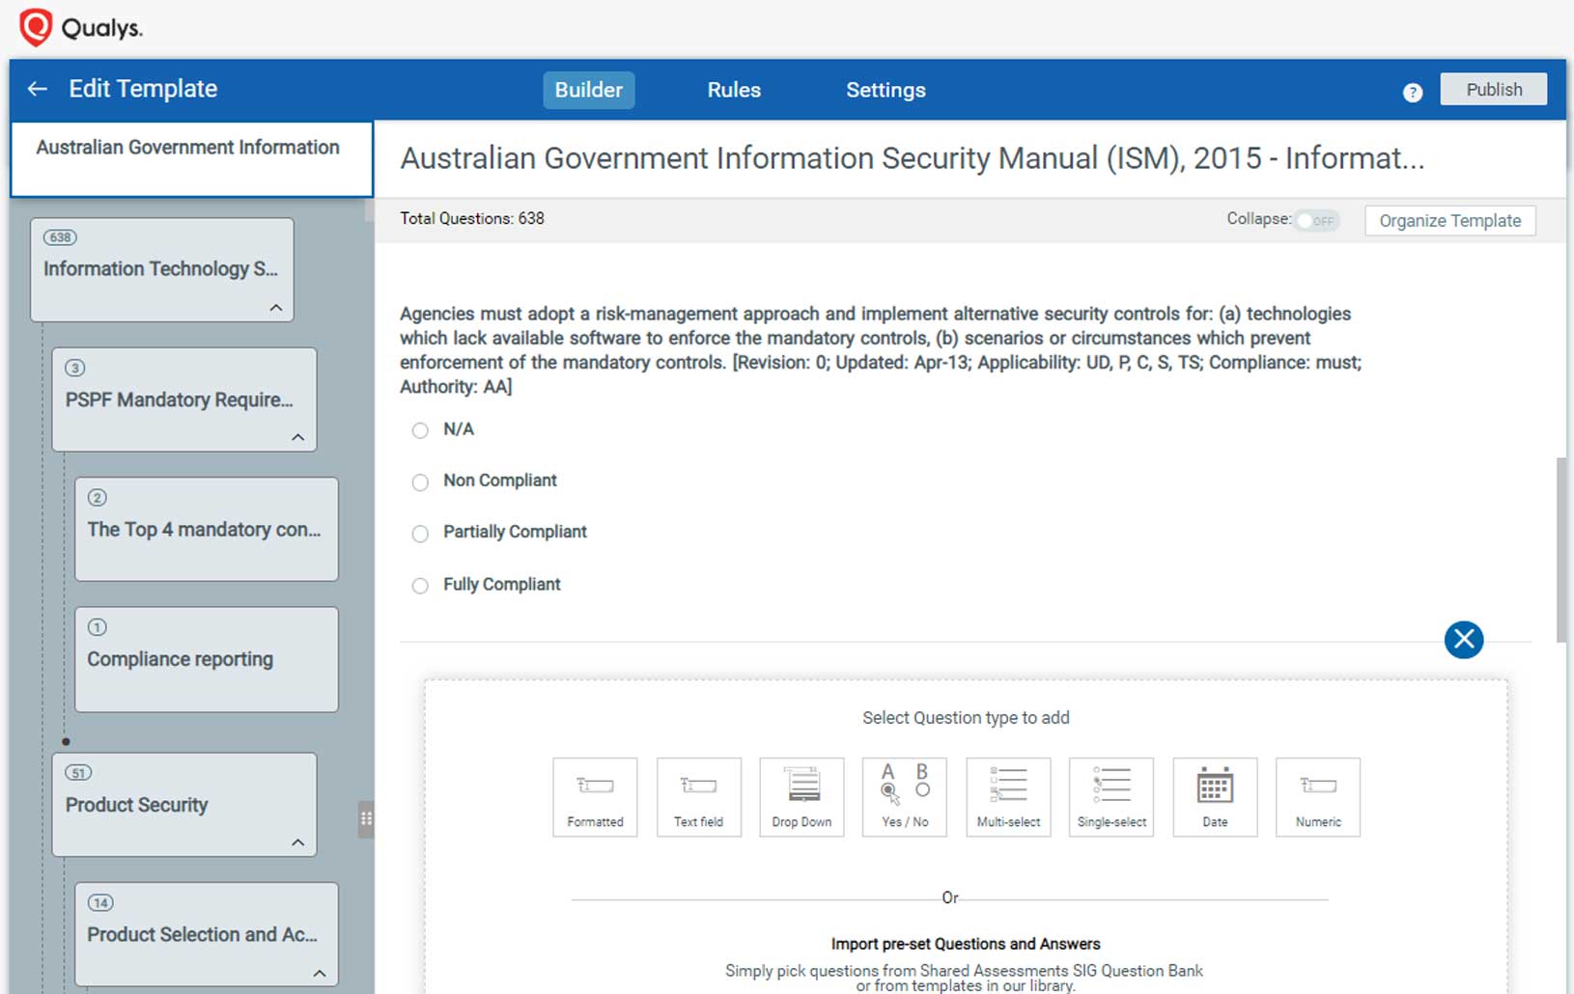Enable the Collapse switch
This screenshot has width=1574, height=994.
tap(1317, 220)
